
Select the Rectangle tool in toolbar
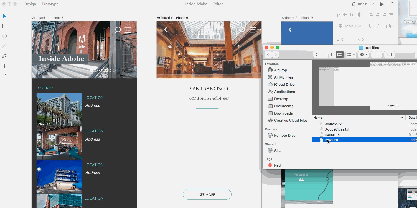pos(4,26)
